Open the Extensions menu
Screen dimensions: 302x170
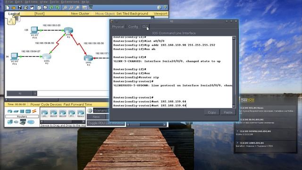click(x=70, y=2)
